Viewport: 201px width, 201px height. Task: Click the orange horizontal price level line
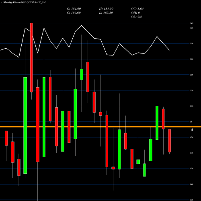100,127
